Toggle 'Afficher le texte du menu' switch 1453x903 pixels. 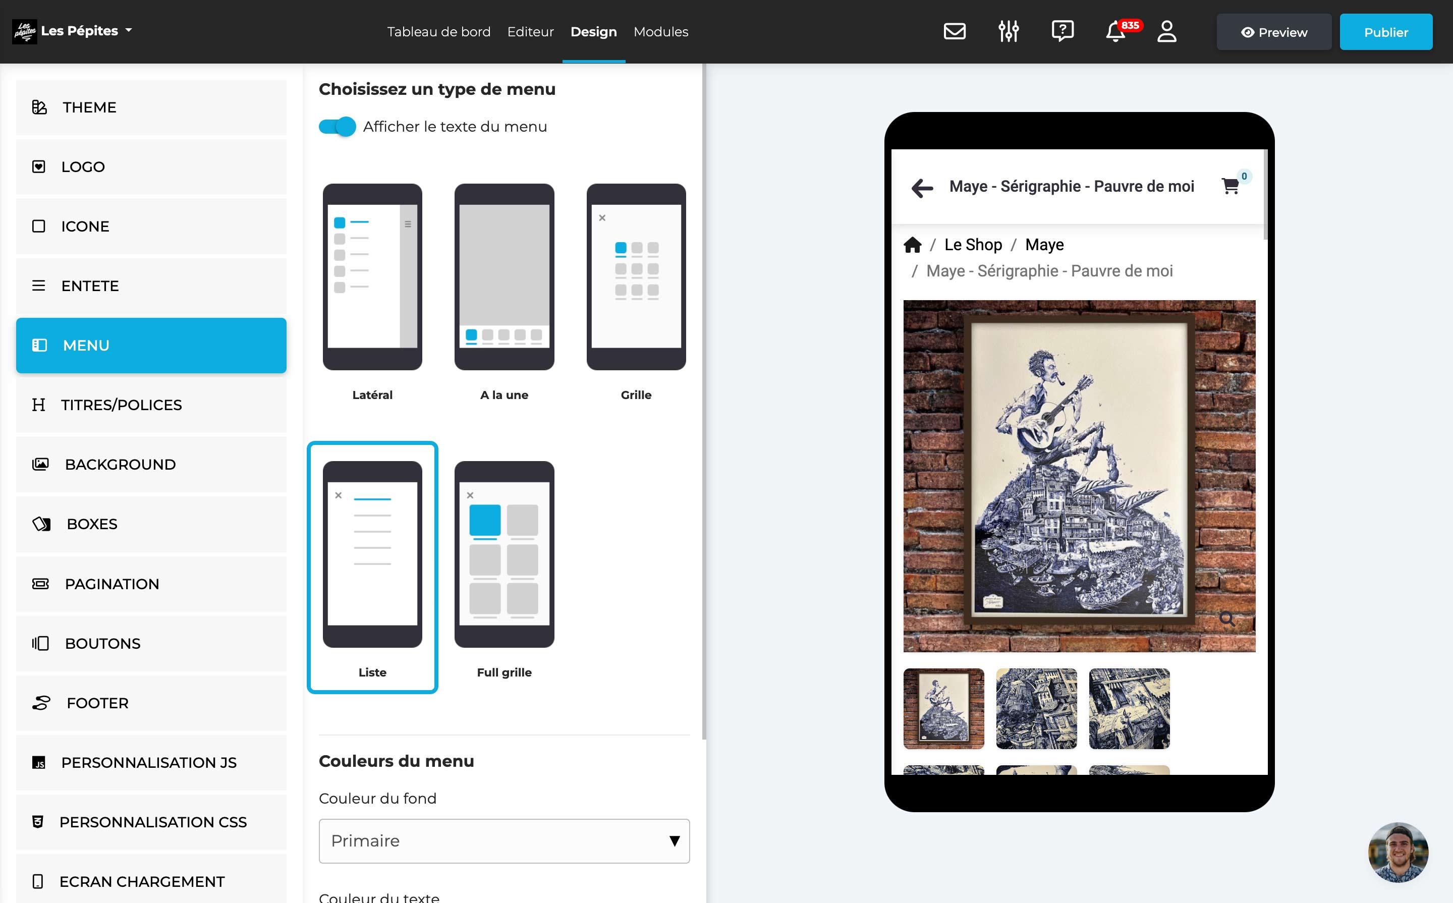[x=337, y=127]
